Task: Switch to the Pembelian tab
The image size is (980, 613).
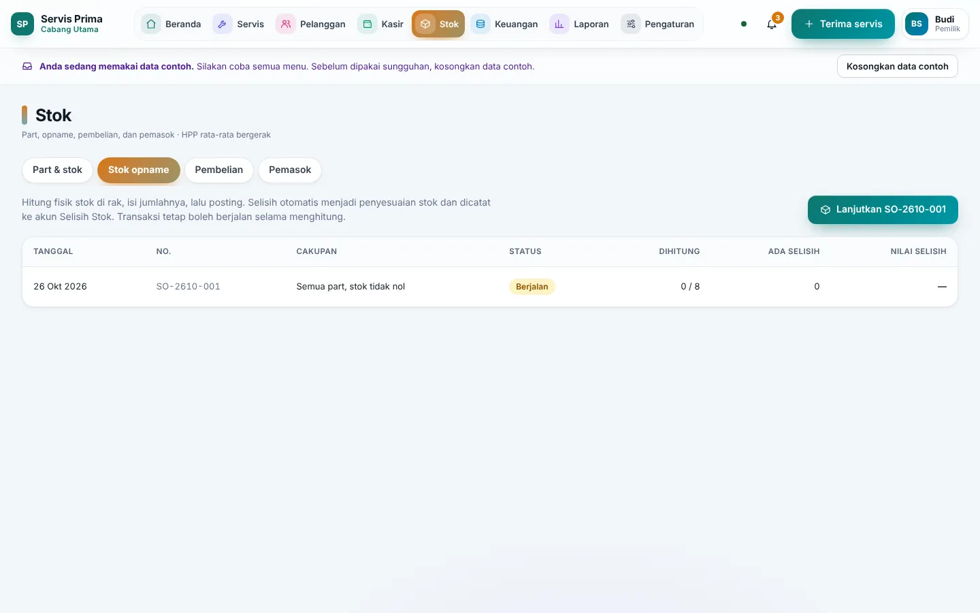Action: (219, 170)
